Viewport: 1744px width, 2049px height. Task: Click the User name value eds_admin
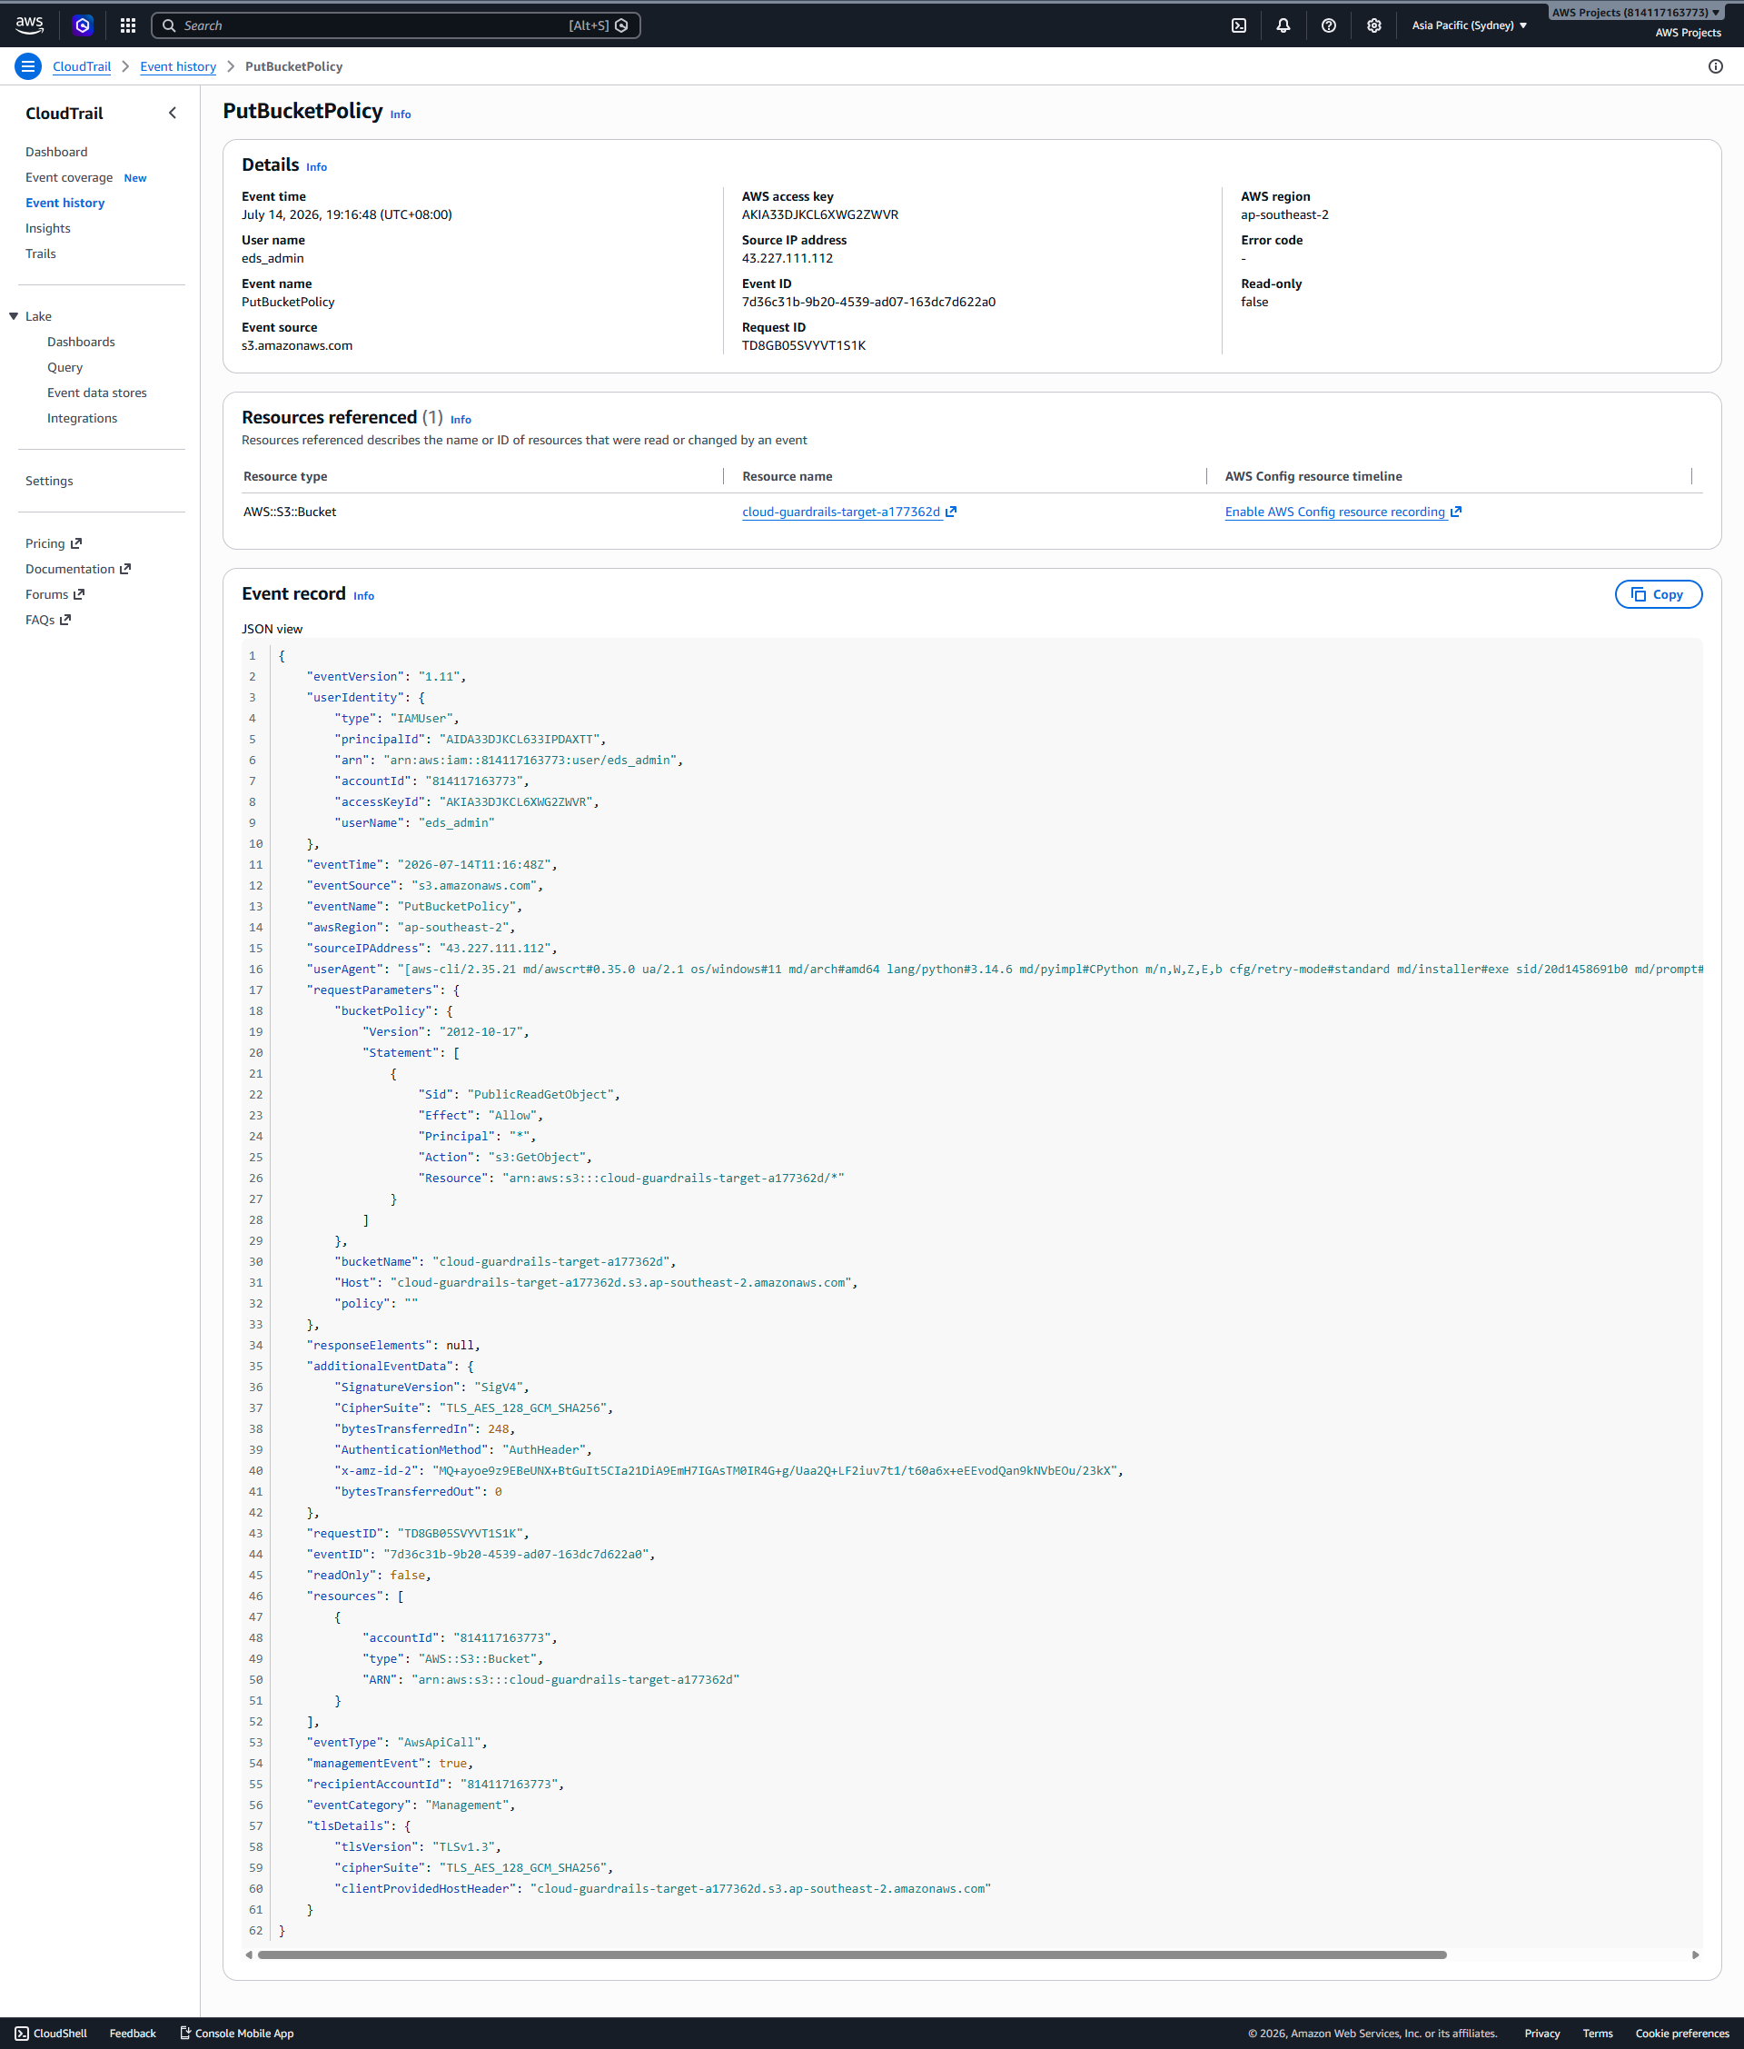pyautogui.click(x=272, y=258)
